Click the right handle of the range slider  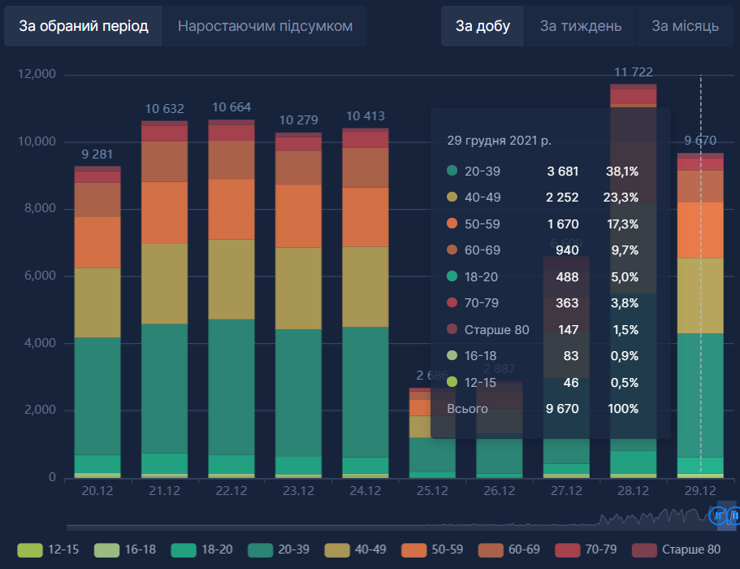pos(734,515)
